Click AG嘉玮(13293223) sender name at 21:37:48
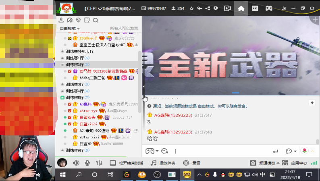The image size is (320, 181). pyautogui.click(x=173, y=132)
